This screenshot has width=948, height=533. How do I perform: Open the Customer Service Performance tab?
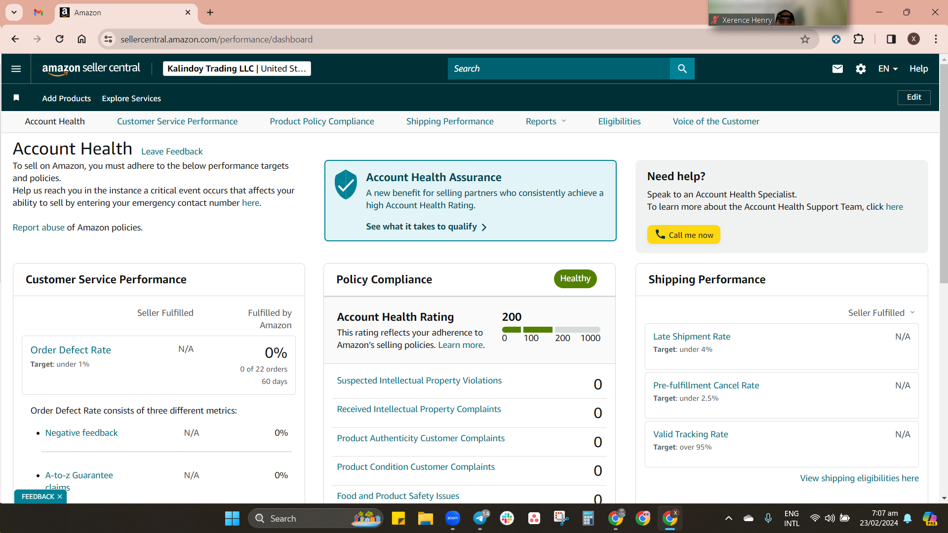click(177, 121)
